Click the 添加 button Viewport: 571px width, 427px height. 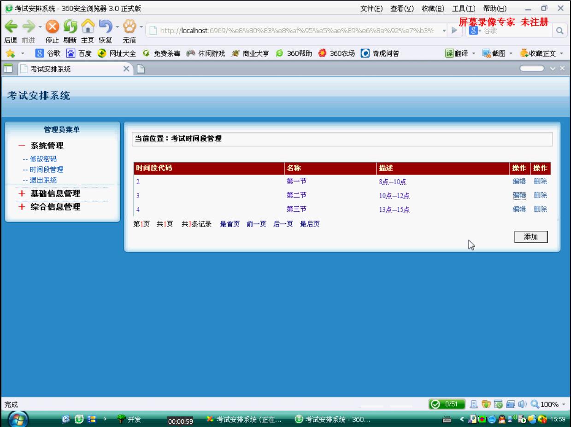click(x=531, y=237)
